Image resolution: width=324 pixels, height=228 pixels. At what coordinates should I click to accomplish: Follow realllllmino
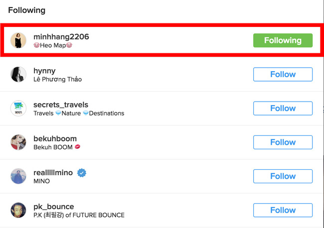tap(283, 176)
